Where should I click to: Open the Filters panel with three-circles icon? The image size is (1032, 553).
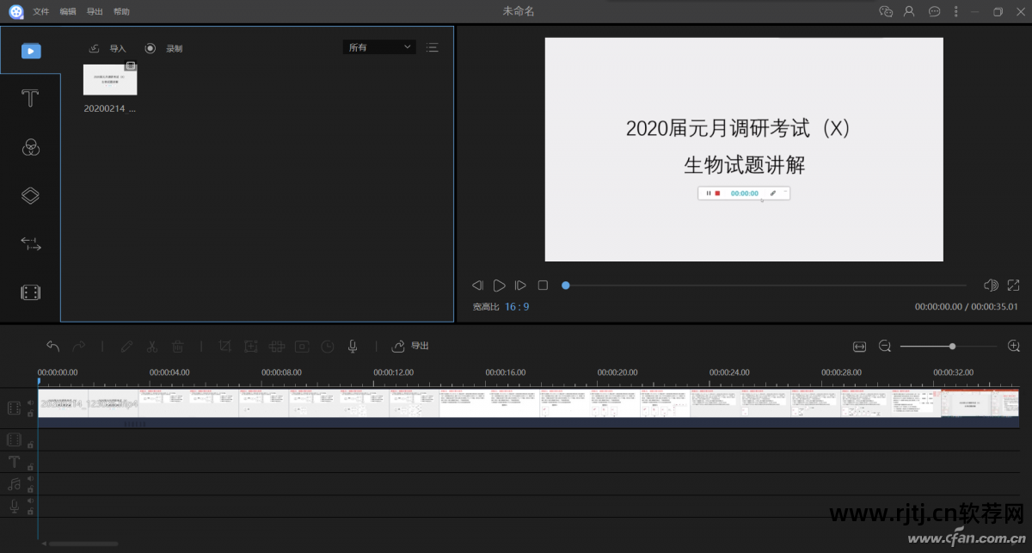coord(30,147)
